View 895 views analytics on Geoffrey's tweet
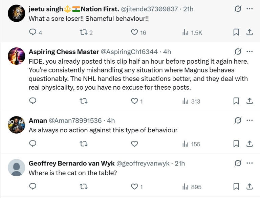The width and height of the screenshot is (260, 198). 192,187
